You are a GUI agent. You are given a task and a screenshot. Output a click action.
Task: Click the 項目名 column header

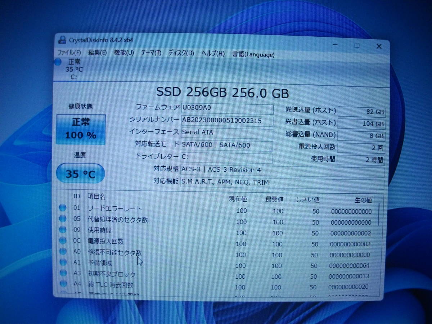click(97, 196)
